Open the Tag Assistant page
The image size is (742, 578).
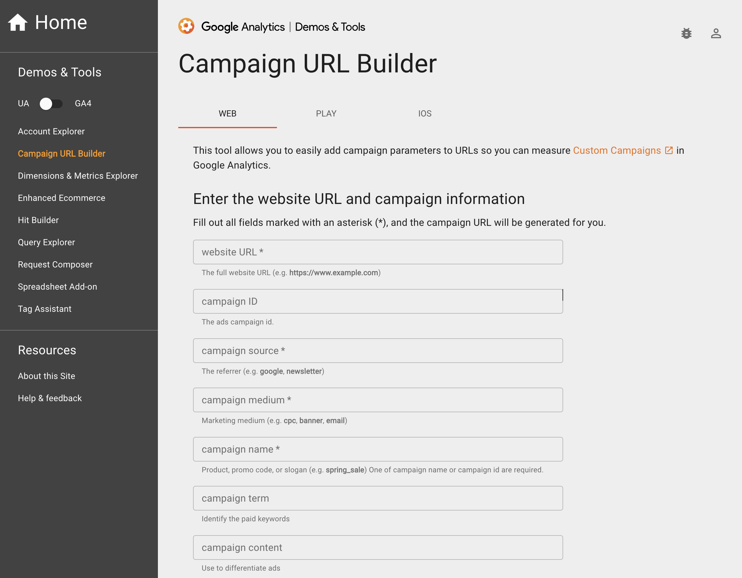(x=44, y=309)
